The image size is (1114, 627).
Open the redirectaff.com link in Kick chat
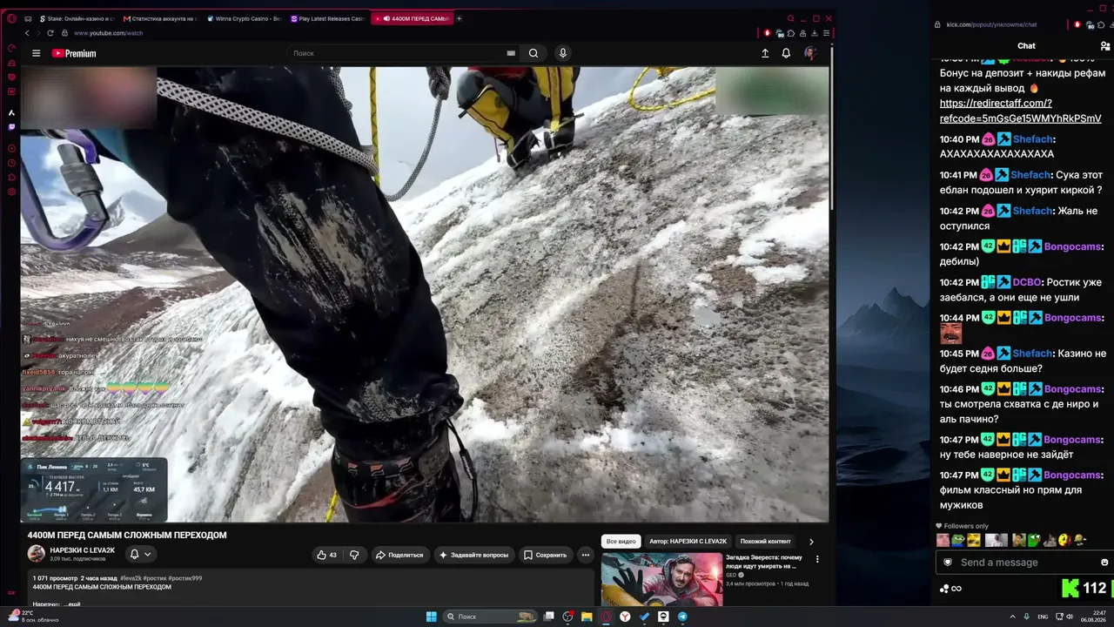coord(1020,111)
